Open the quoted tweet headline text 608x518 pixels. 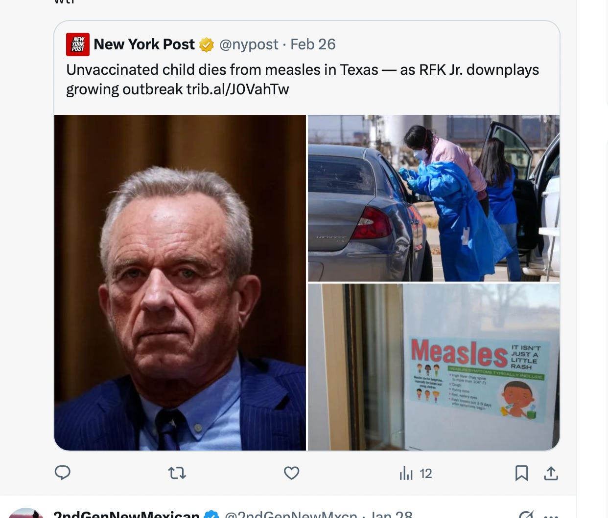pos(303,79)
